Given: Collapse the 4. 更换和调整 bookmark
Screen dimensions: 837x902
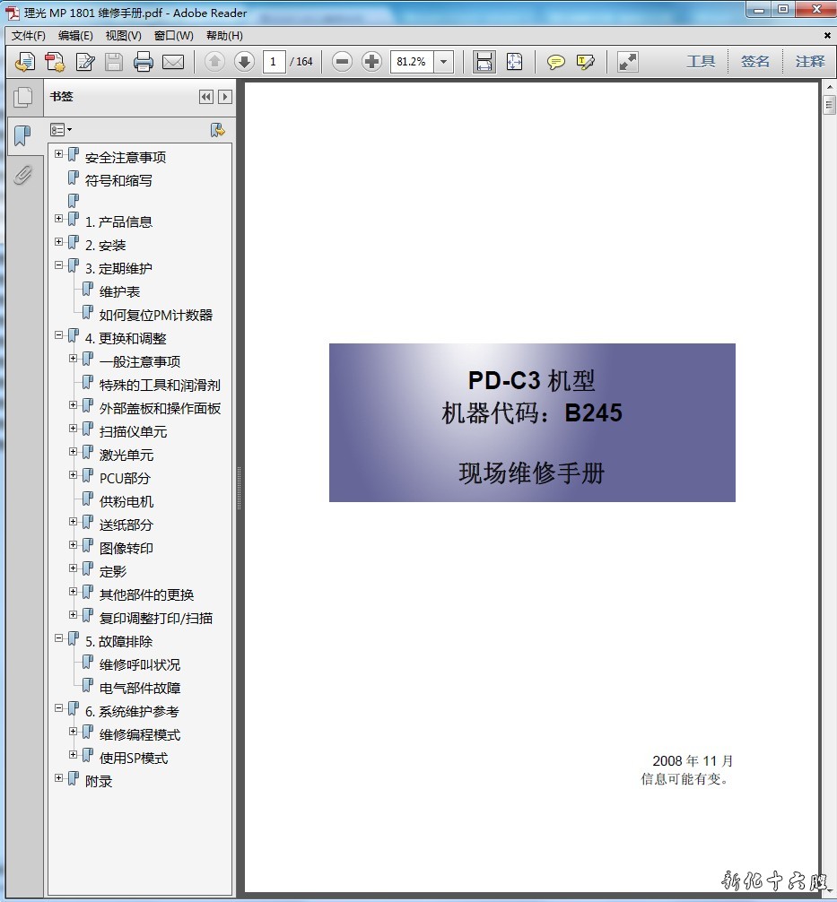Looking at the screenshot, I should point(59,335).
